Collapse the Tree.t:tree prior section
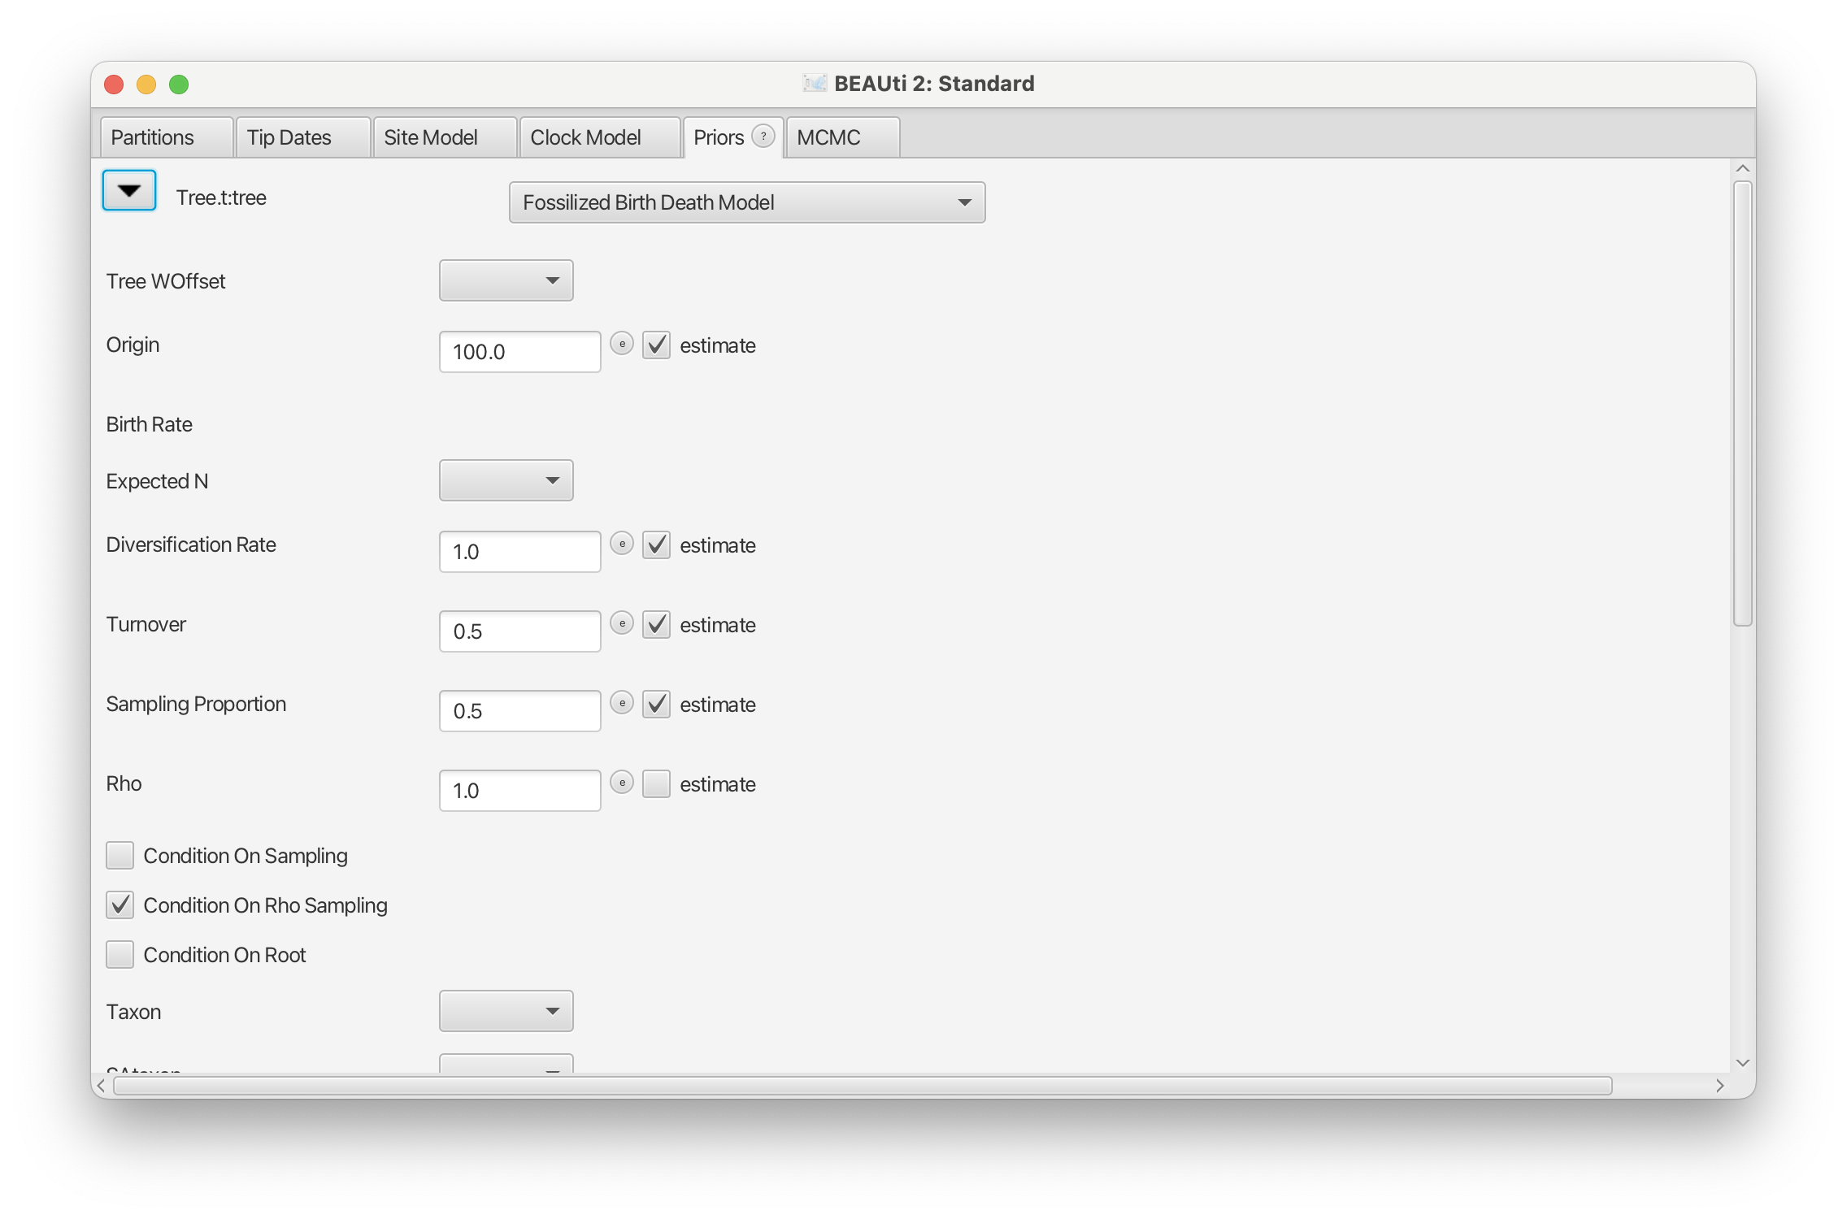Screen dimensions: 1847x1219 pyautogui.click(x=129, y=191)
